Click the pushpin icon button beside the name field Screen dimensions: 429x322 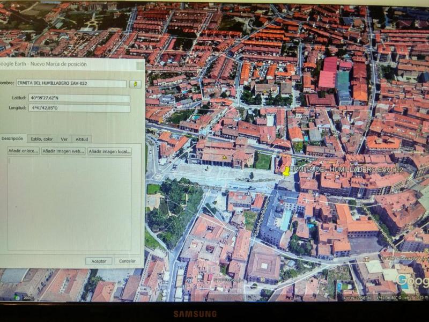pyautogui.click(x=135, y=84)
